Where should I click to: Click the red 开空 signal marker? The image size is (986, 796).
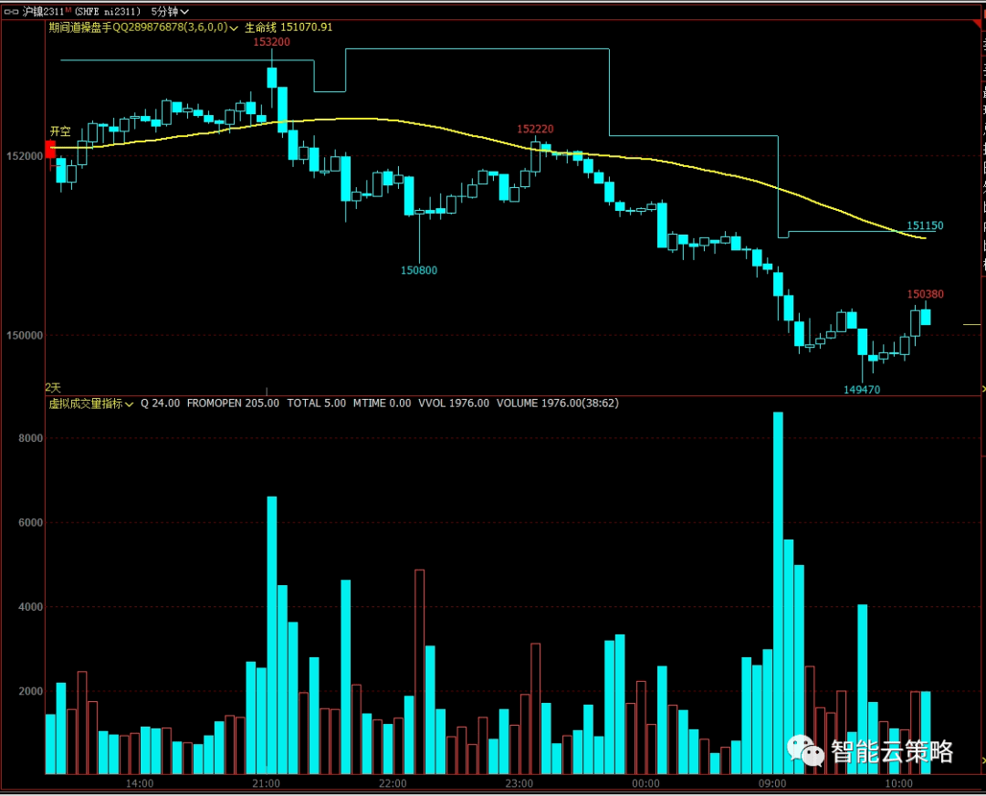click(x=50, y=151)
